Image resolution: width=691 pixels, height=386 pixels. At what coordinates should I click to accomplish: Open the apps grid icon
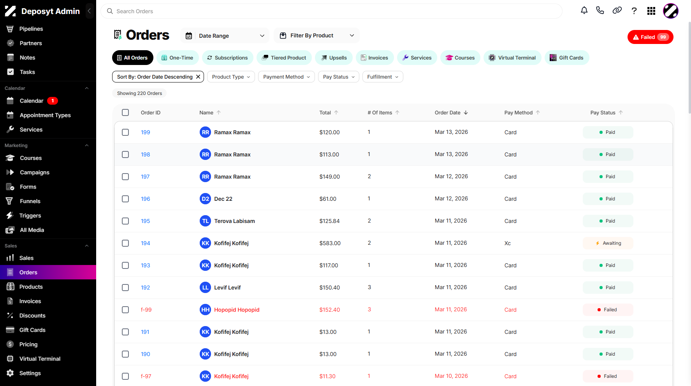tap(651, 11)
